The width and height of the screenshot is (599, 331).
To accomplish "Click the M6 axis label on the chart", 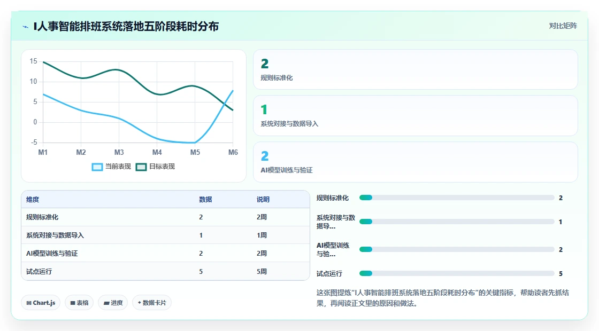I will (233, 153).
